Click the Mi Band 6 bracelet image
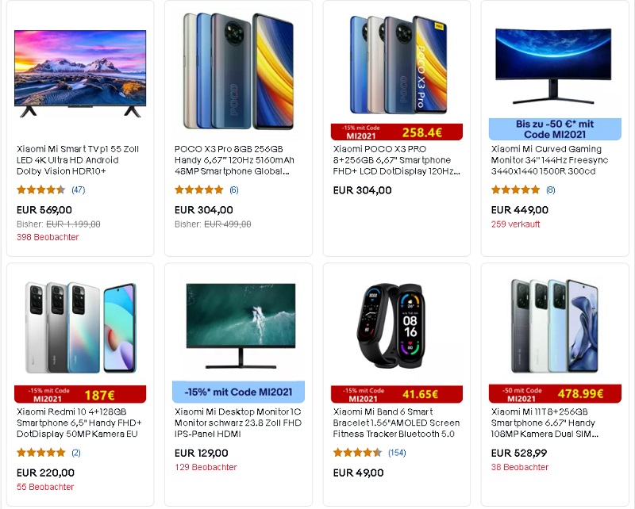This screenshot has width=635, height=509. click(x=391, y=326)
